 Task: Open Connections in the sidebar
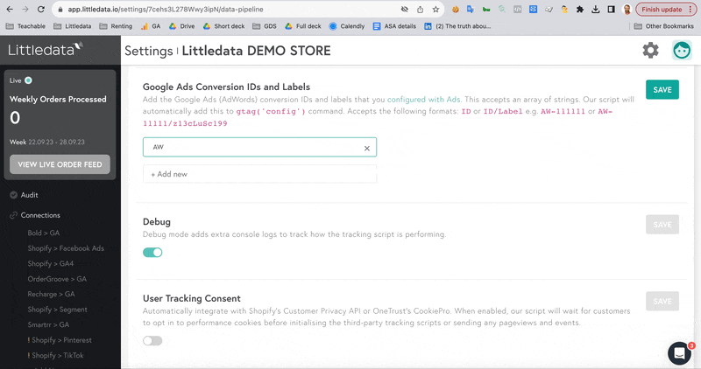(40, 215)
